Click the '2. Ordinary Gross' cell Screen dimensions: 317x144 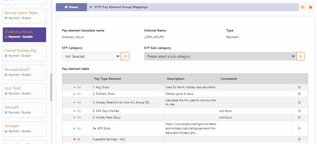click(128, 94)
